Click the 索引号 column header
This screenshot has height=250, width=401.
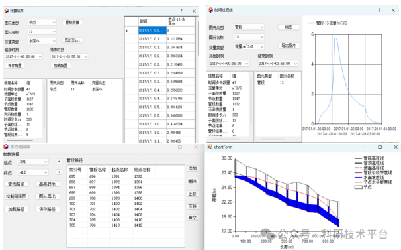(x=77, y=170)
